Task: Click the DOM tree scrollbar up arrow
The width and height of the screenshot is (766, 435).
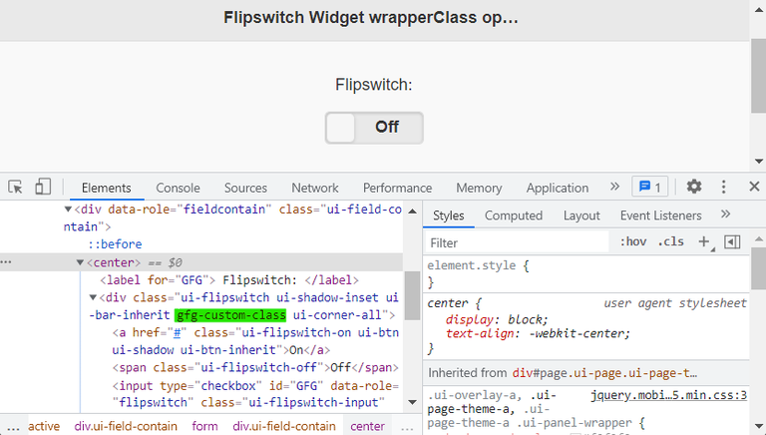Action: tap(412, 212)
